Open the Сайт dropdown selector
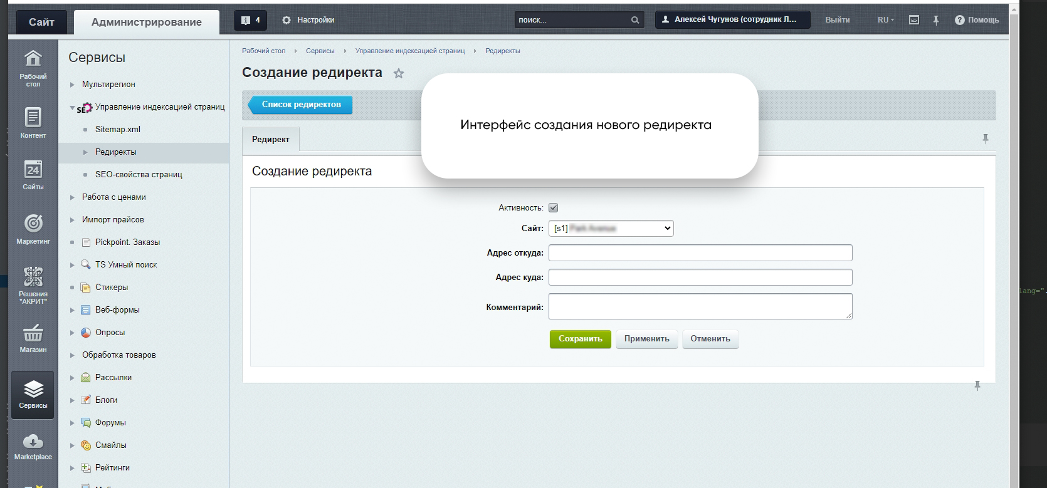The image size is (1047, 488). [611, 229]
